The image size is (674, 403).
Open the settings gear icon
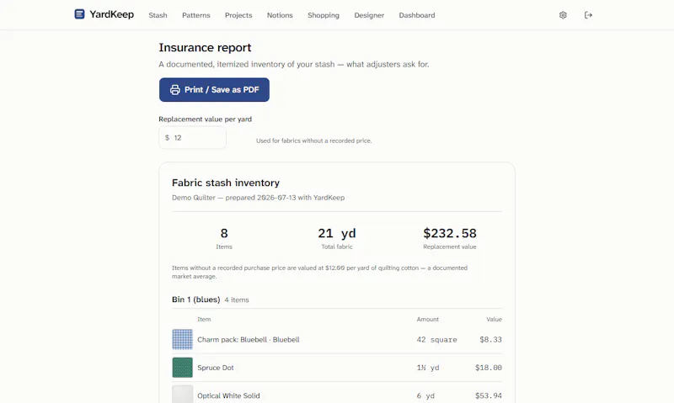[563, 15]
